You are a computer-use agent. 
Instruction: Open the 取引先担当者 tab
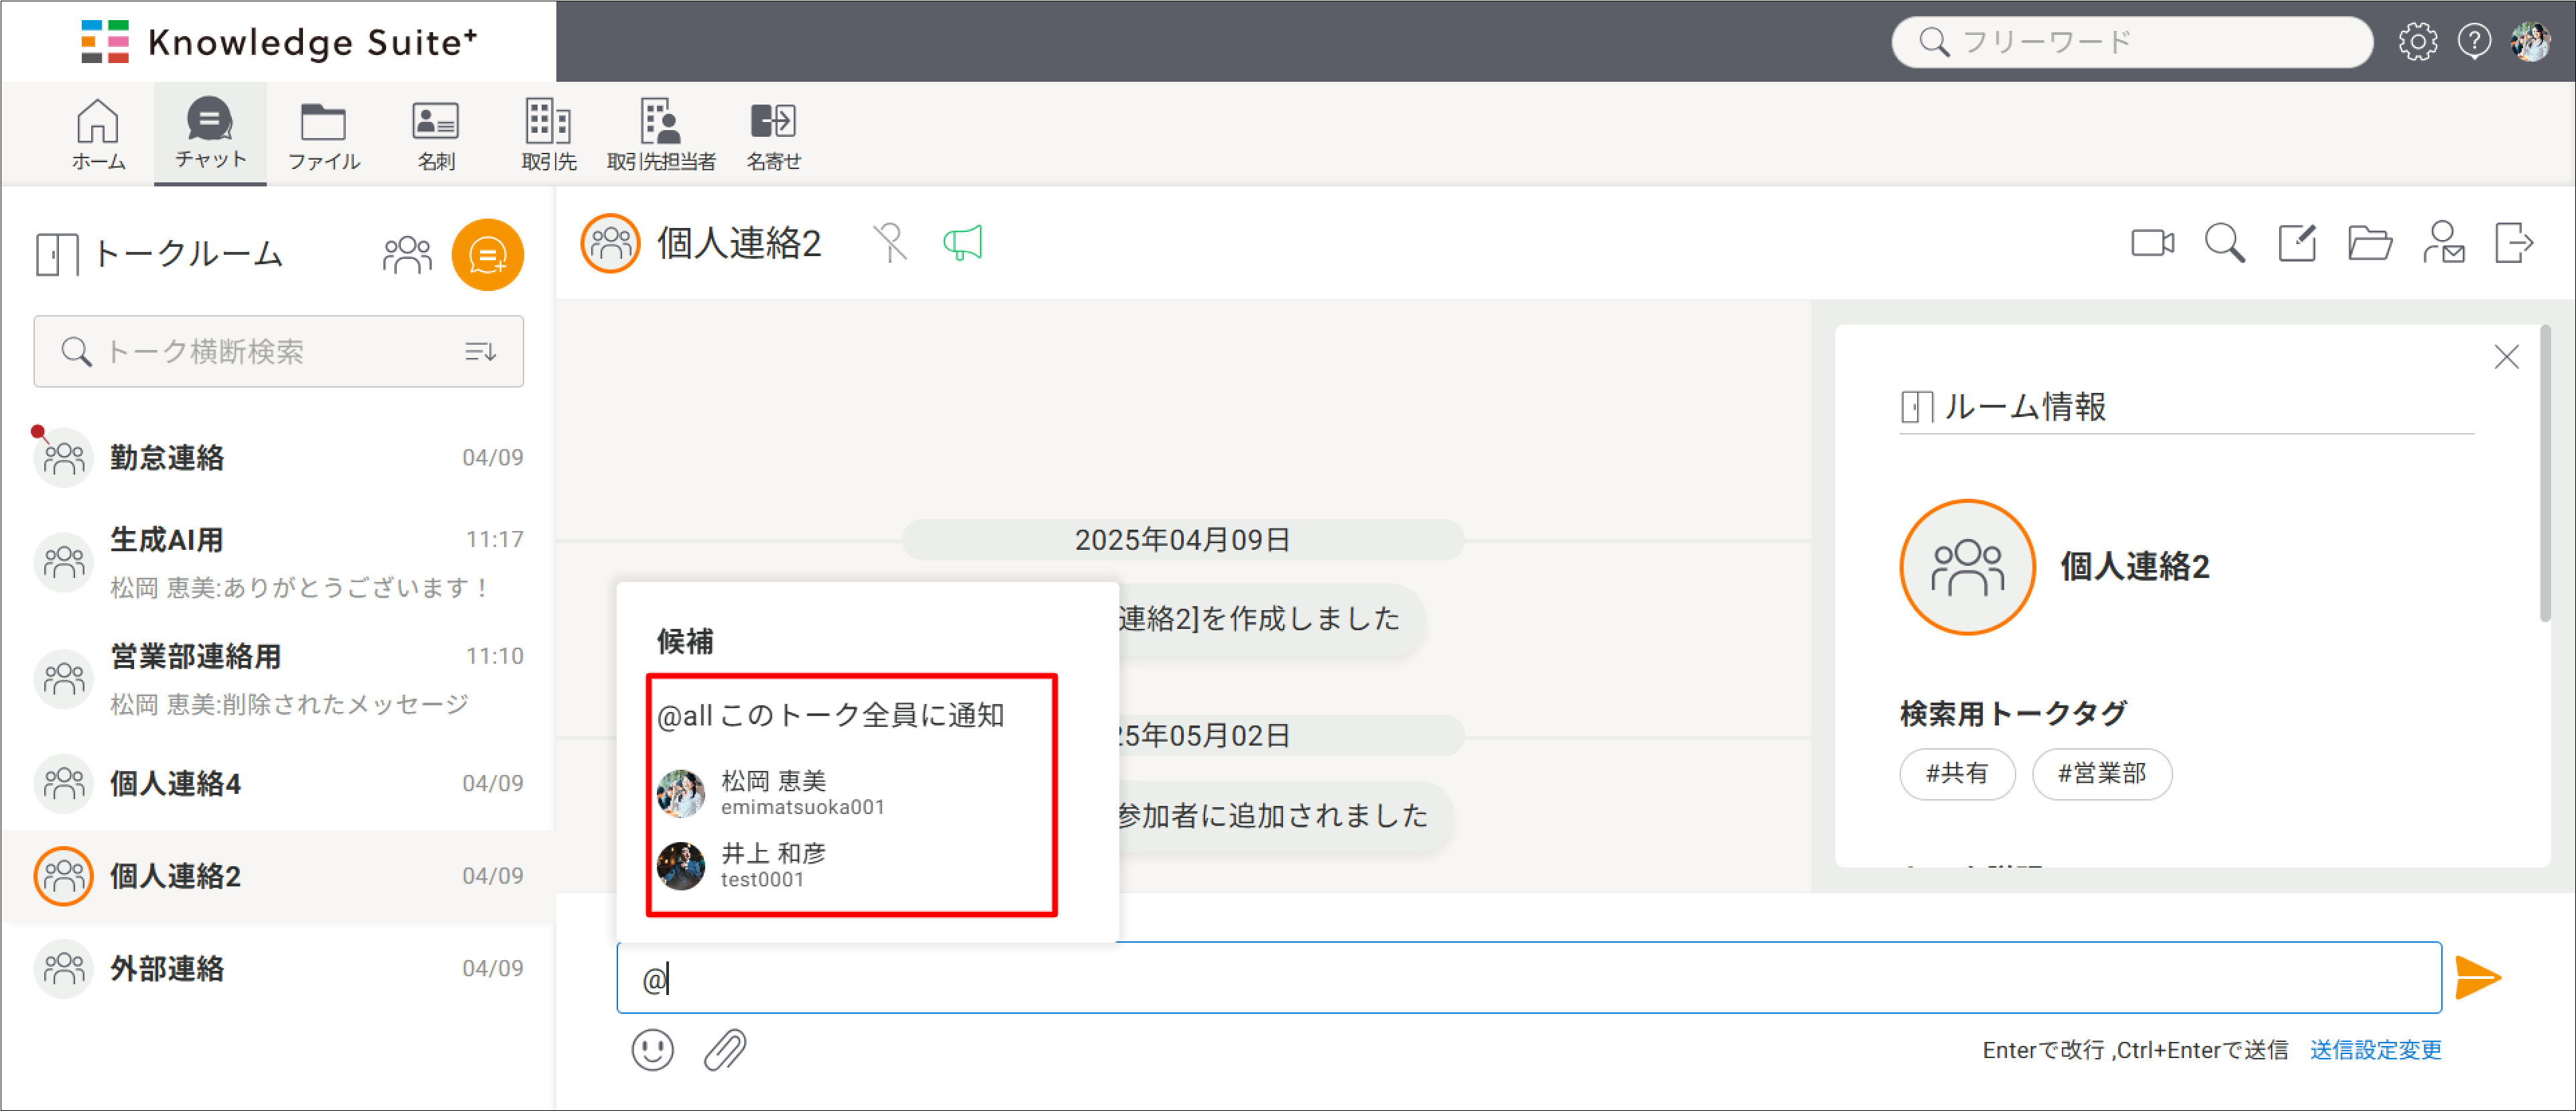point(661,134)
